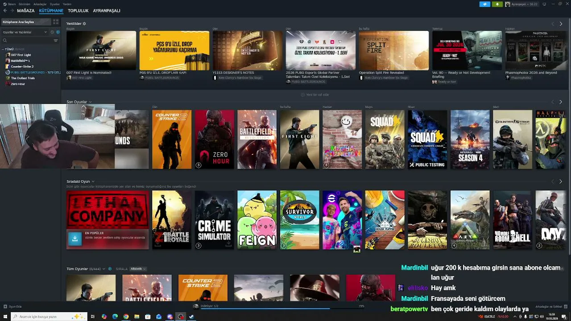Select Battlefield™ 1 in sidebar
The image size is (571, 321).
click(21, 61)
